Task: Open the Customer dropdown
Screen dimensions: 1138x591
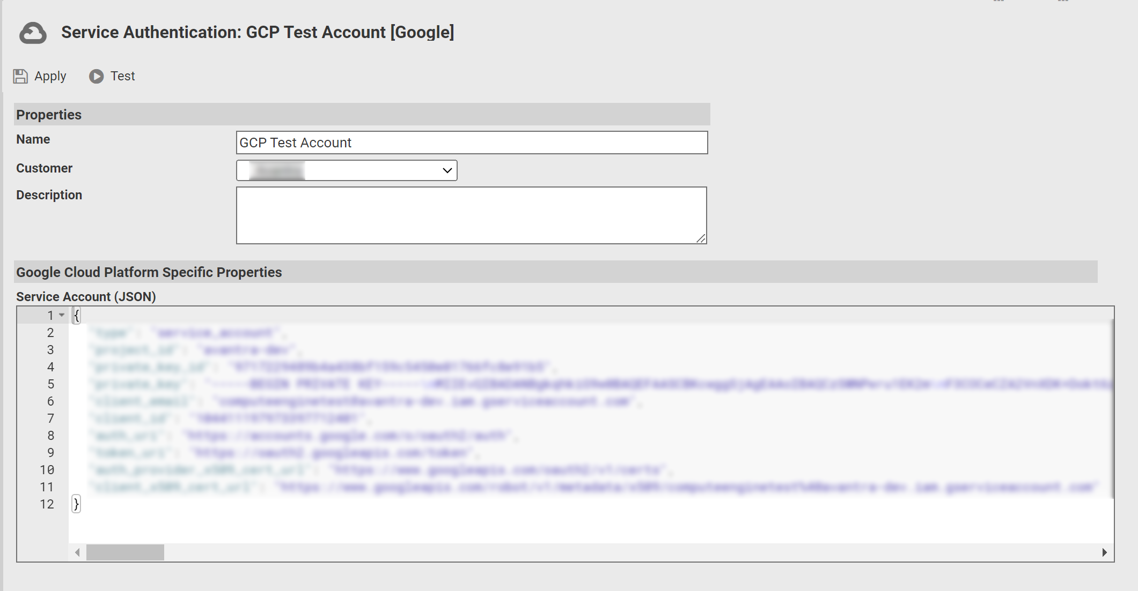Action: pos(346,170)
